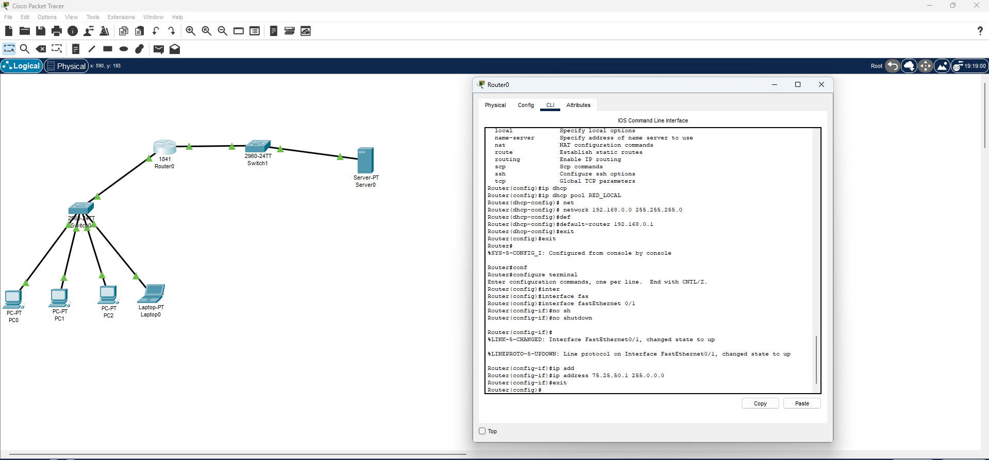Click the Print icon
This screenshot has width=989, height=460.
57,31
